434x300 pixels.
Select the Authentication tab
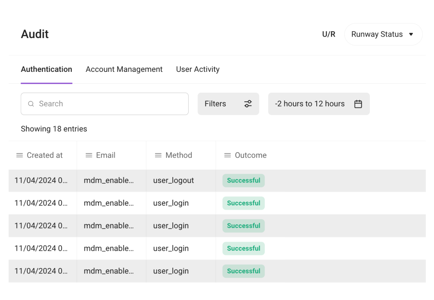46,69
